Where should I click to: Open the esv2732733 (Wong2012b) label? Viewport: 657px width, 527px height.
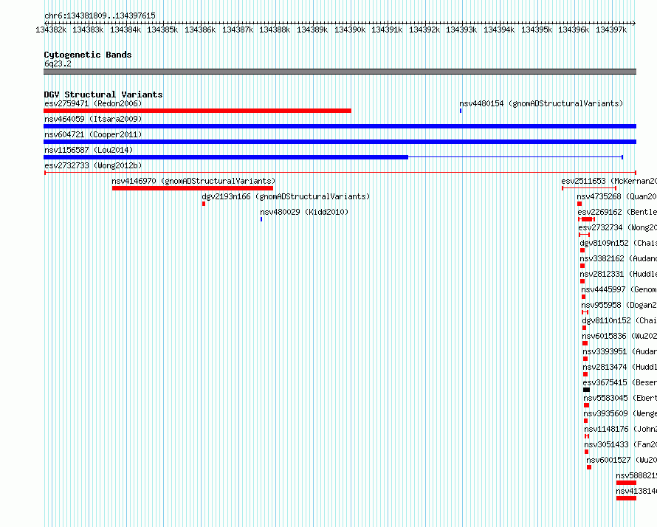[93, 165]
